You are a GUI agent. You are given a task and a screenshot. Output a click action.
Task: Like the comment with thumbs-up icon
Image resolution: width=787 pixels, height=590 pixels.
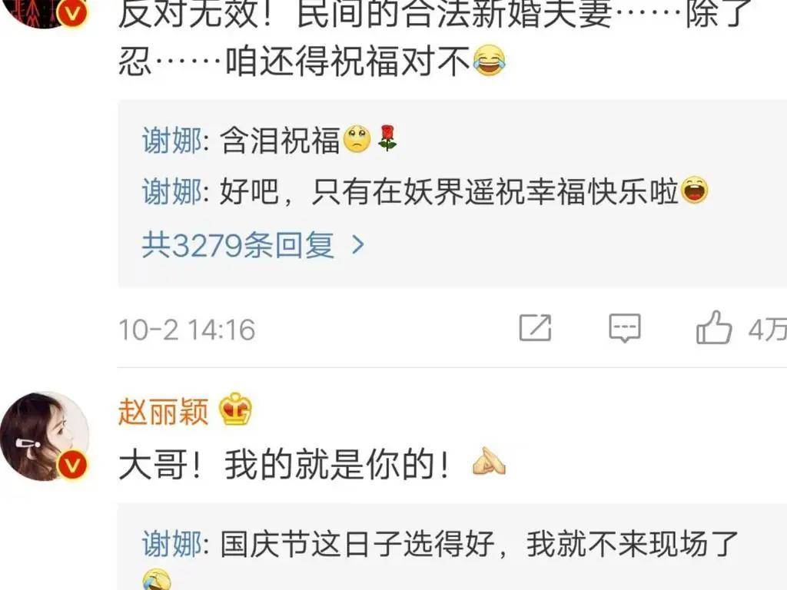point(714,327)
